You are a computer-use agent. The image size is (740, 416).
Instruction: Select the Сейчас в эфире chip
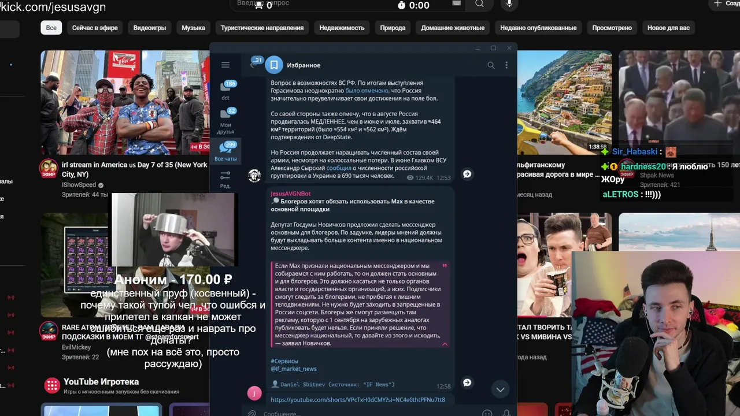coord(95,28)
